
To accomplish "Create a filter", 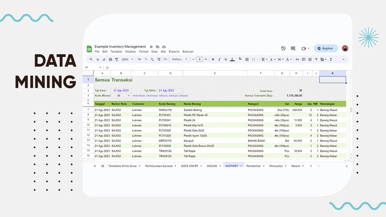I will pos(316,59).
